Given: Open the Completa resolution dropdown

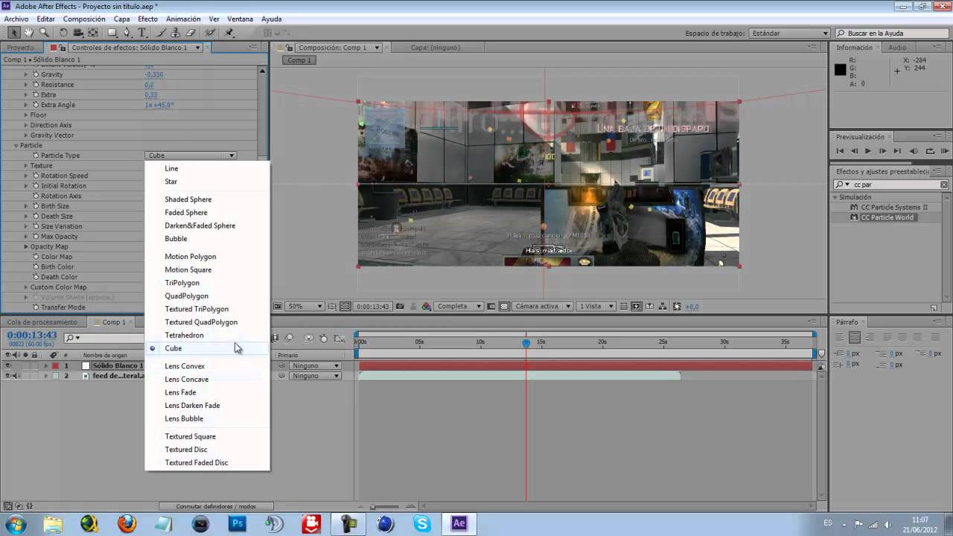Looking at the screenshot, I should click(x=459, y=306).
